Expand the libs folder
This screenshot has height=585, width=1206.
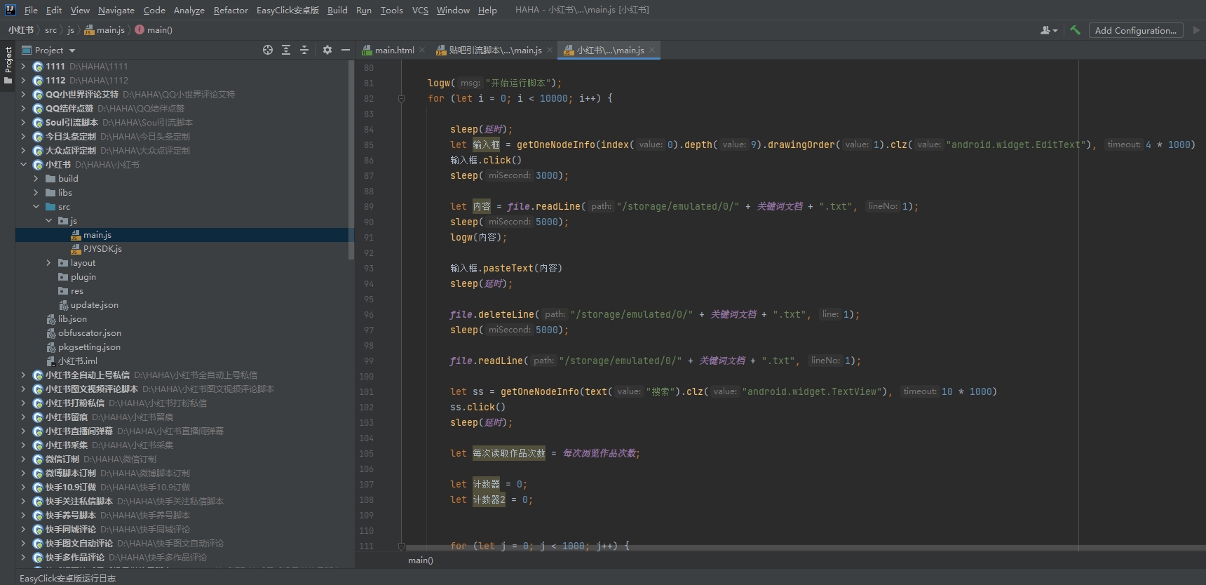pyautogui.click(x=36, y=192)
